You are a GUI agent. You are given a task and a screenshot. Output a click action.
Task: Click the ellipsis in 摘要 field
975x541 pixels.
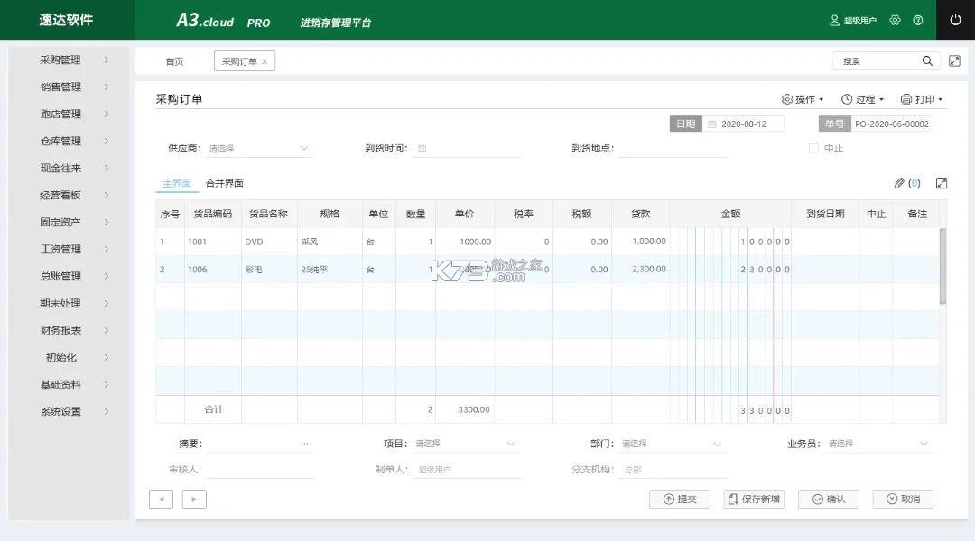(x=305, y=444)
